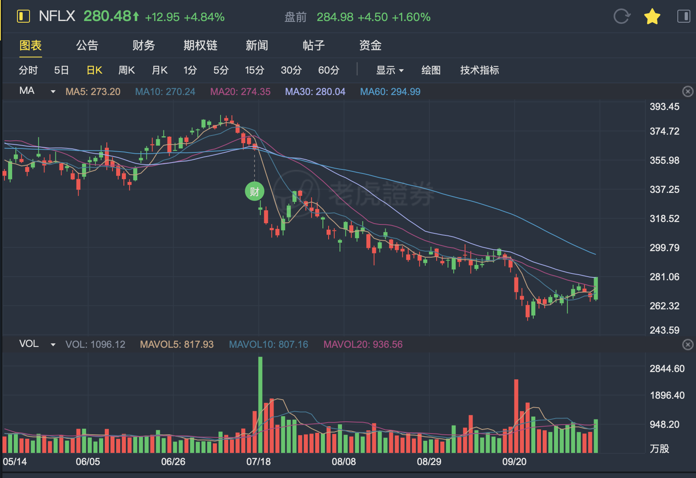Close the VOL indicator panel
Image resolution: width=696 pixels, height=478 pixels.
[x=688, y=345]
